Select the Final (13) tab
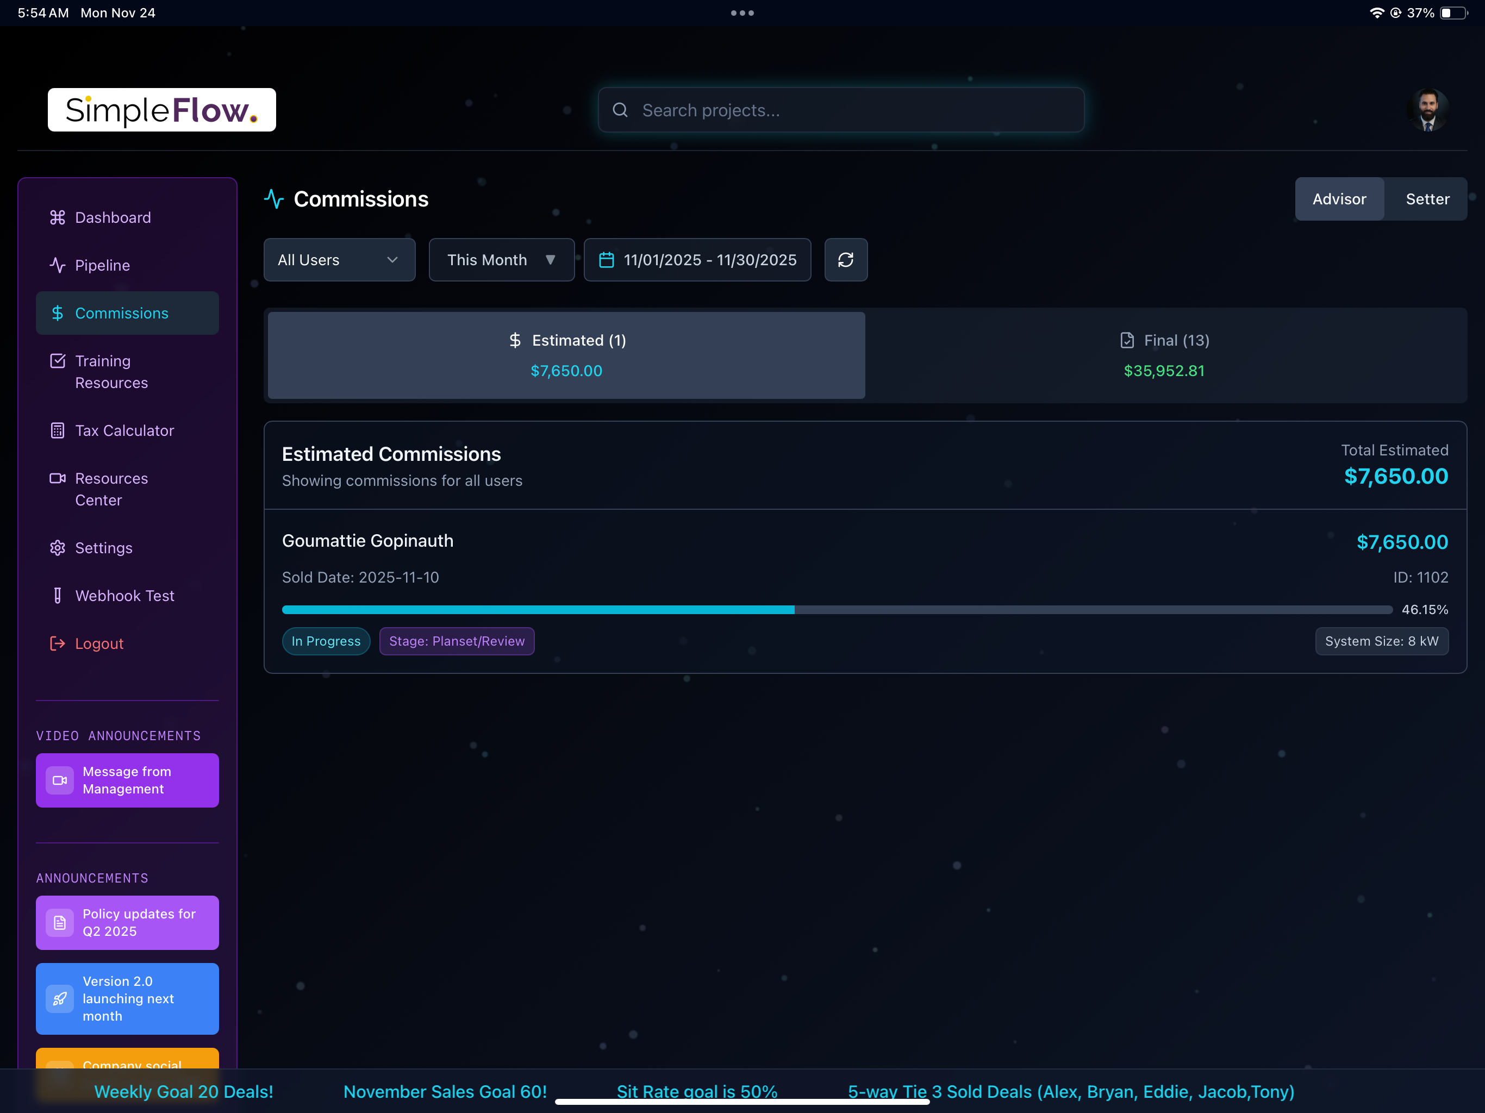 [x=1165, y=355]
